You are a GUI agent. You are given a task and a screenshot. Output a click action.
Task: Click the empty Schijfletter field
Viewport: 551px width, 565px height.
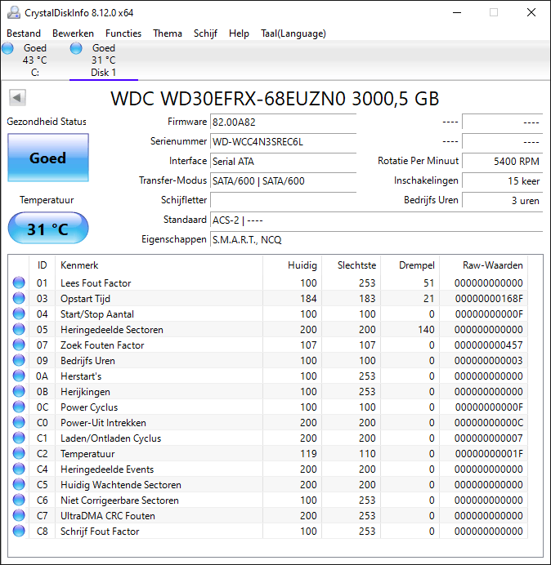click(x=283, y=200)
